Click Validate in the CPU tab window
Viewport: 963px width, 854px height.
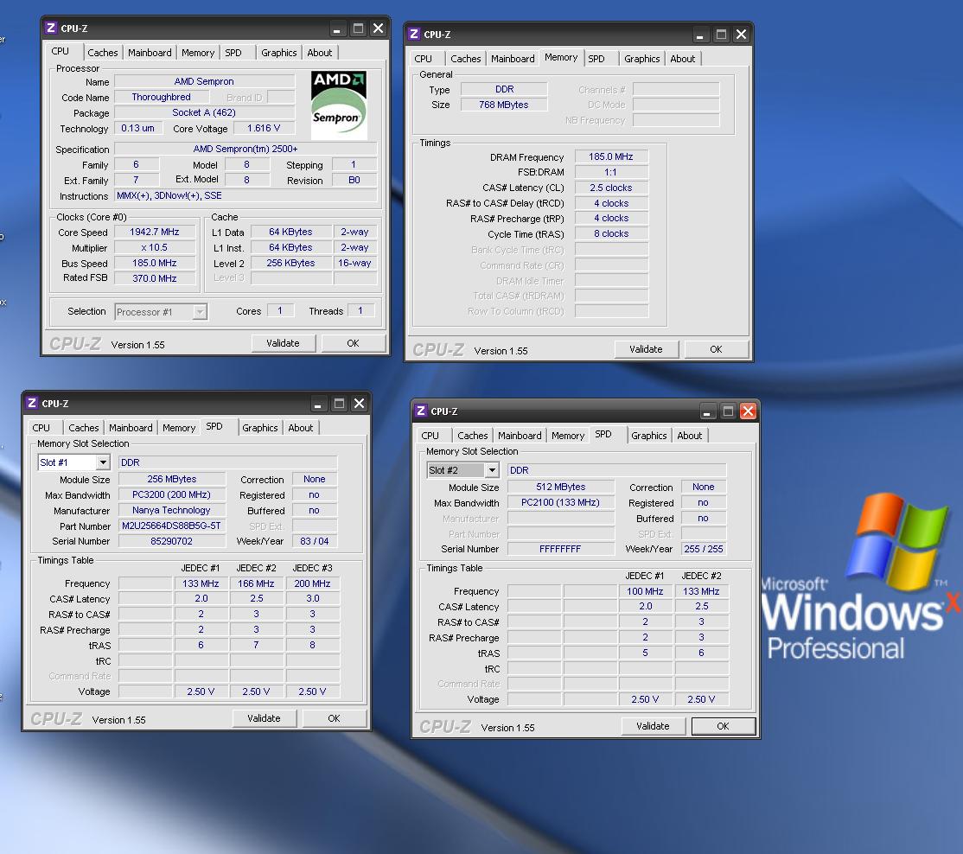click(x=284, y=343)
